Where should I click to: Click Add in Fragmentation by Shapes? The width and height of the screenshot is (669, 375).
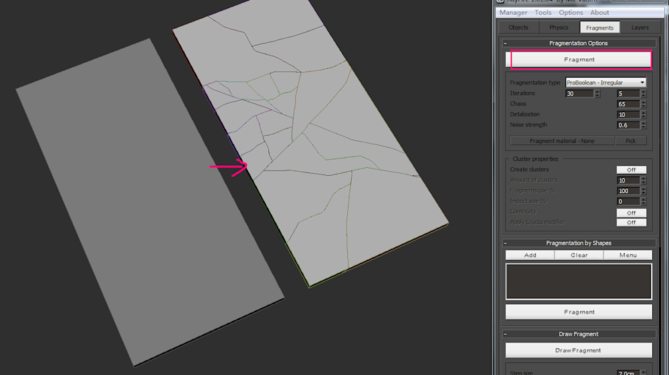click(x=530, y=255)
